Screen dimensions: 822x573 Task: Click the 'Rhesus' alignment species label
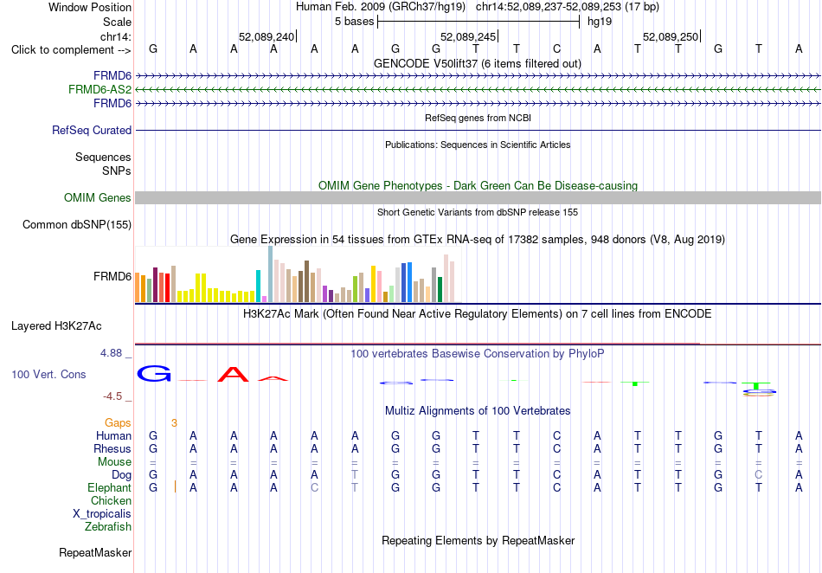(x=112, y=448)
